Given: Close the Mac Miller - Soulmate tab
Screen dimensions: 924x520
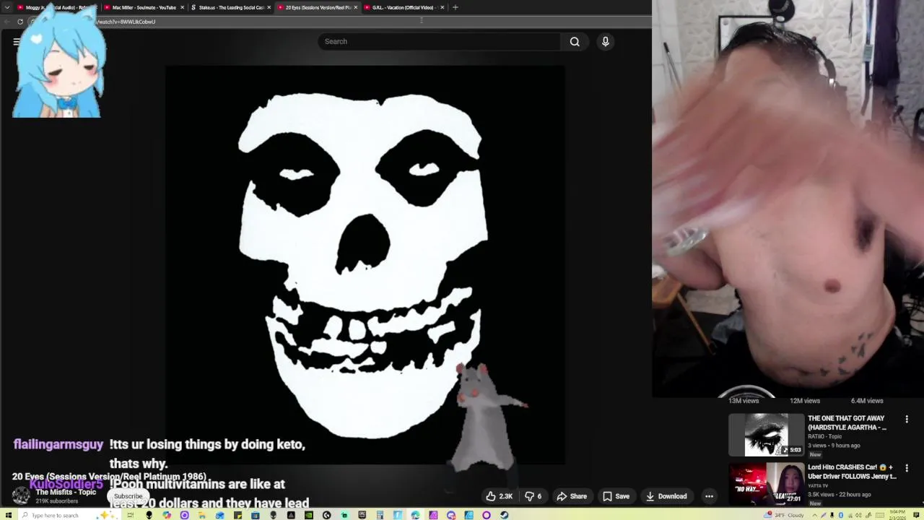Looking at the screenshot, I should [182, 7].
